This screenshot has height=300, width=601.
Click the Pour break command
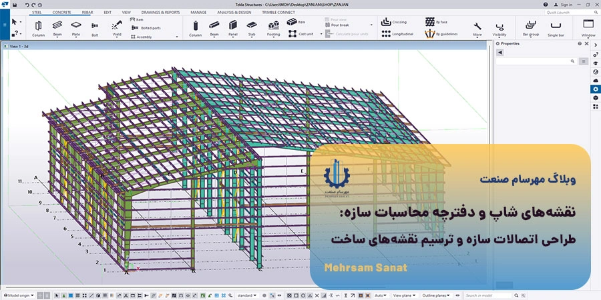pos(337,25)
